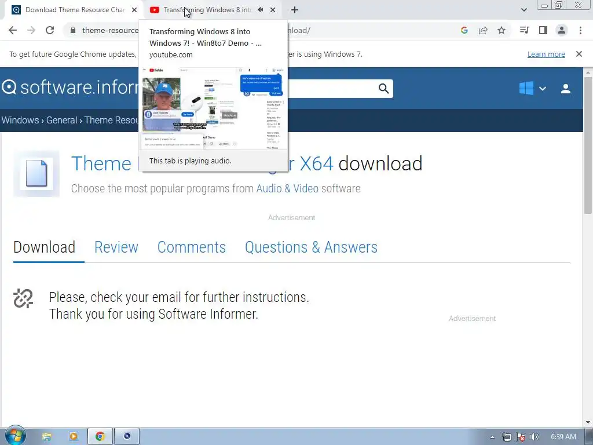Click the network tray icon
The width and height of the screenshot is (593, 445).
pos(506,437)
